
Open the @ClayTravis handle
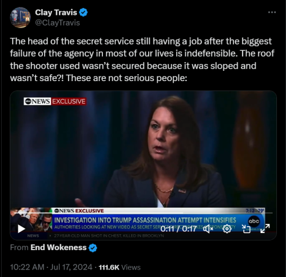tap(57, 23)
